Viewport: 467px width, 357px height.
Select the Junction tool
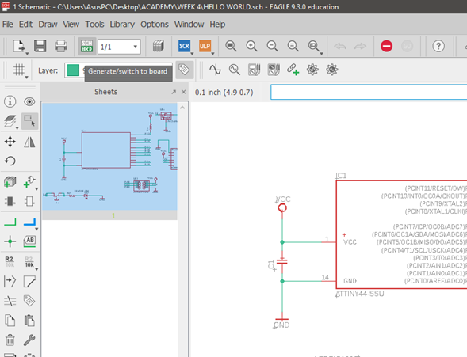10,241
